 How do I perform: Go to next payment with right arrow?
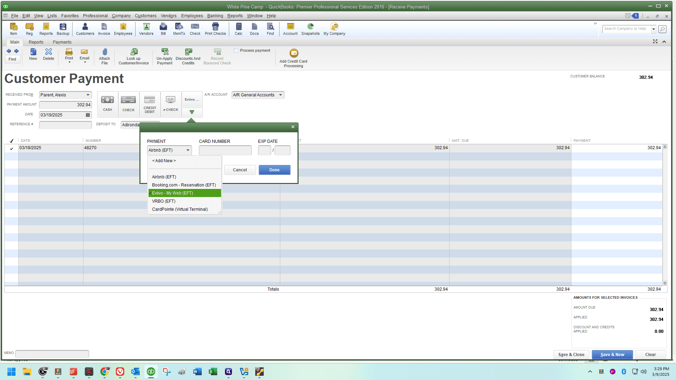coord(16,51)
